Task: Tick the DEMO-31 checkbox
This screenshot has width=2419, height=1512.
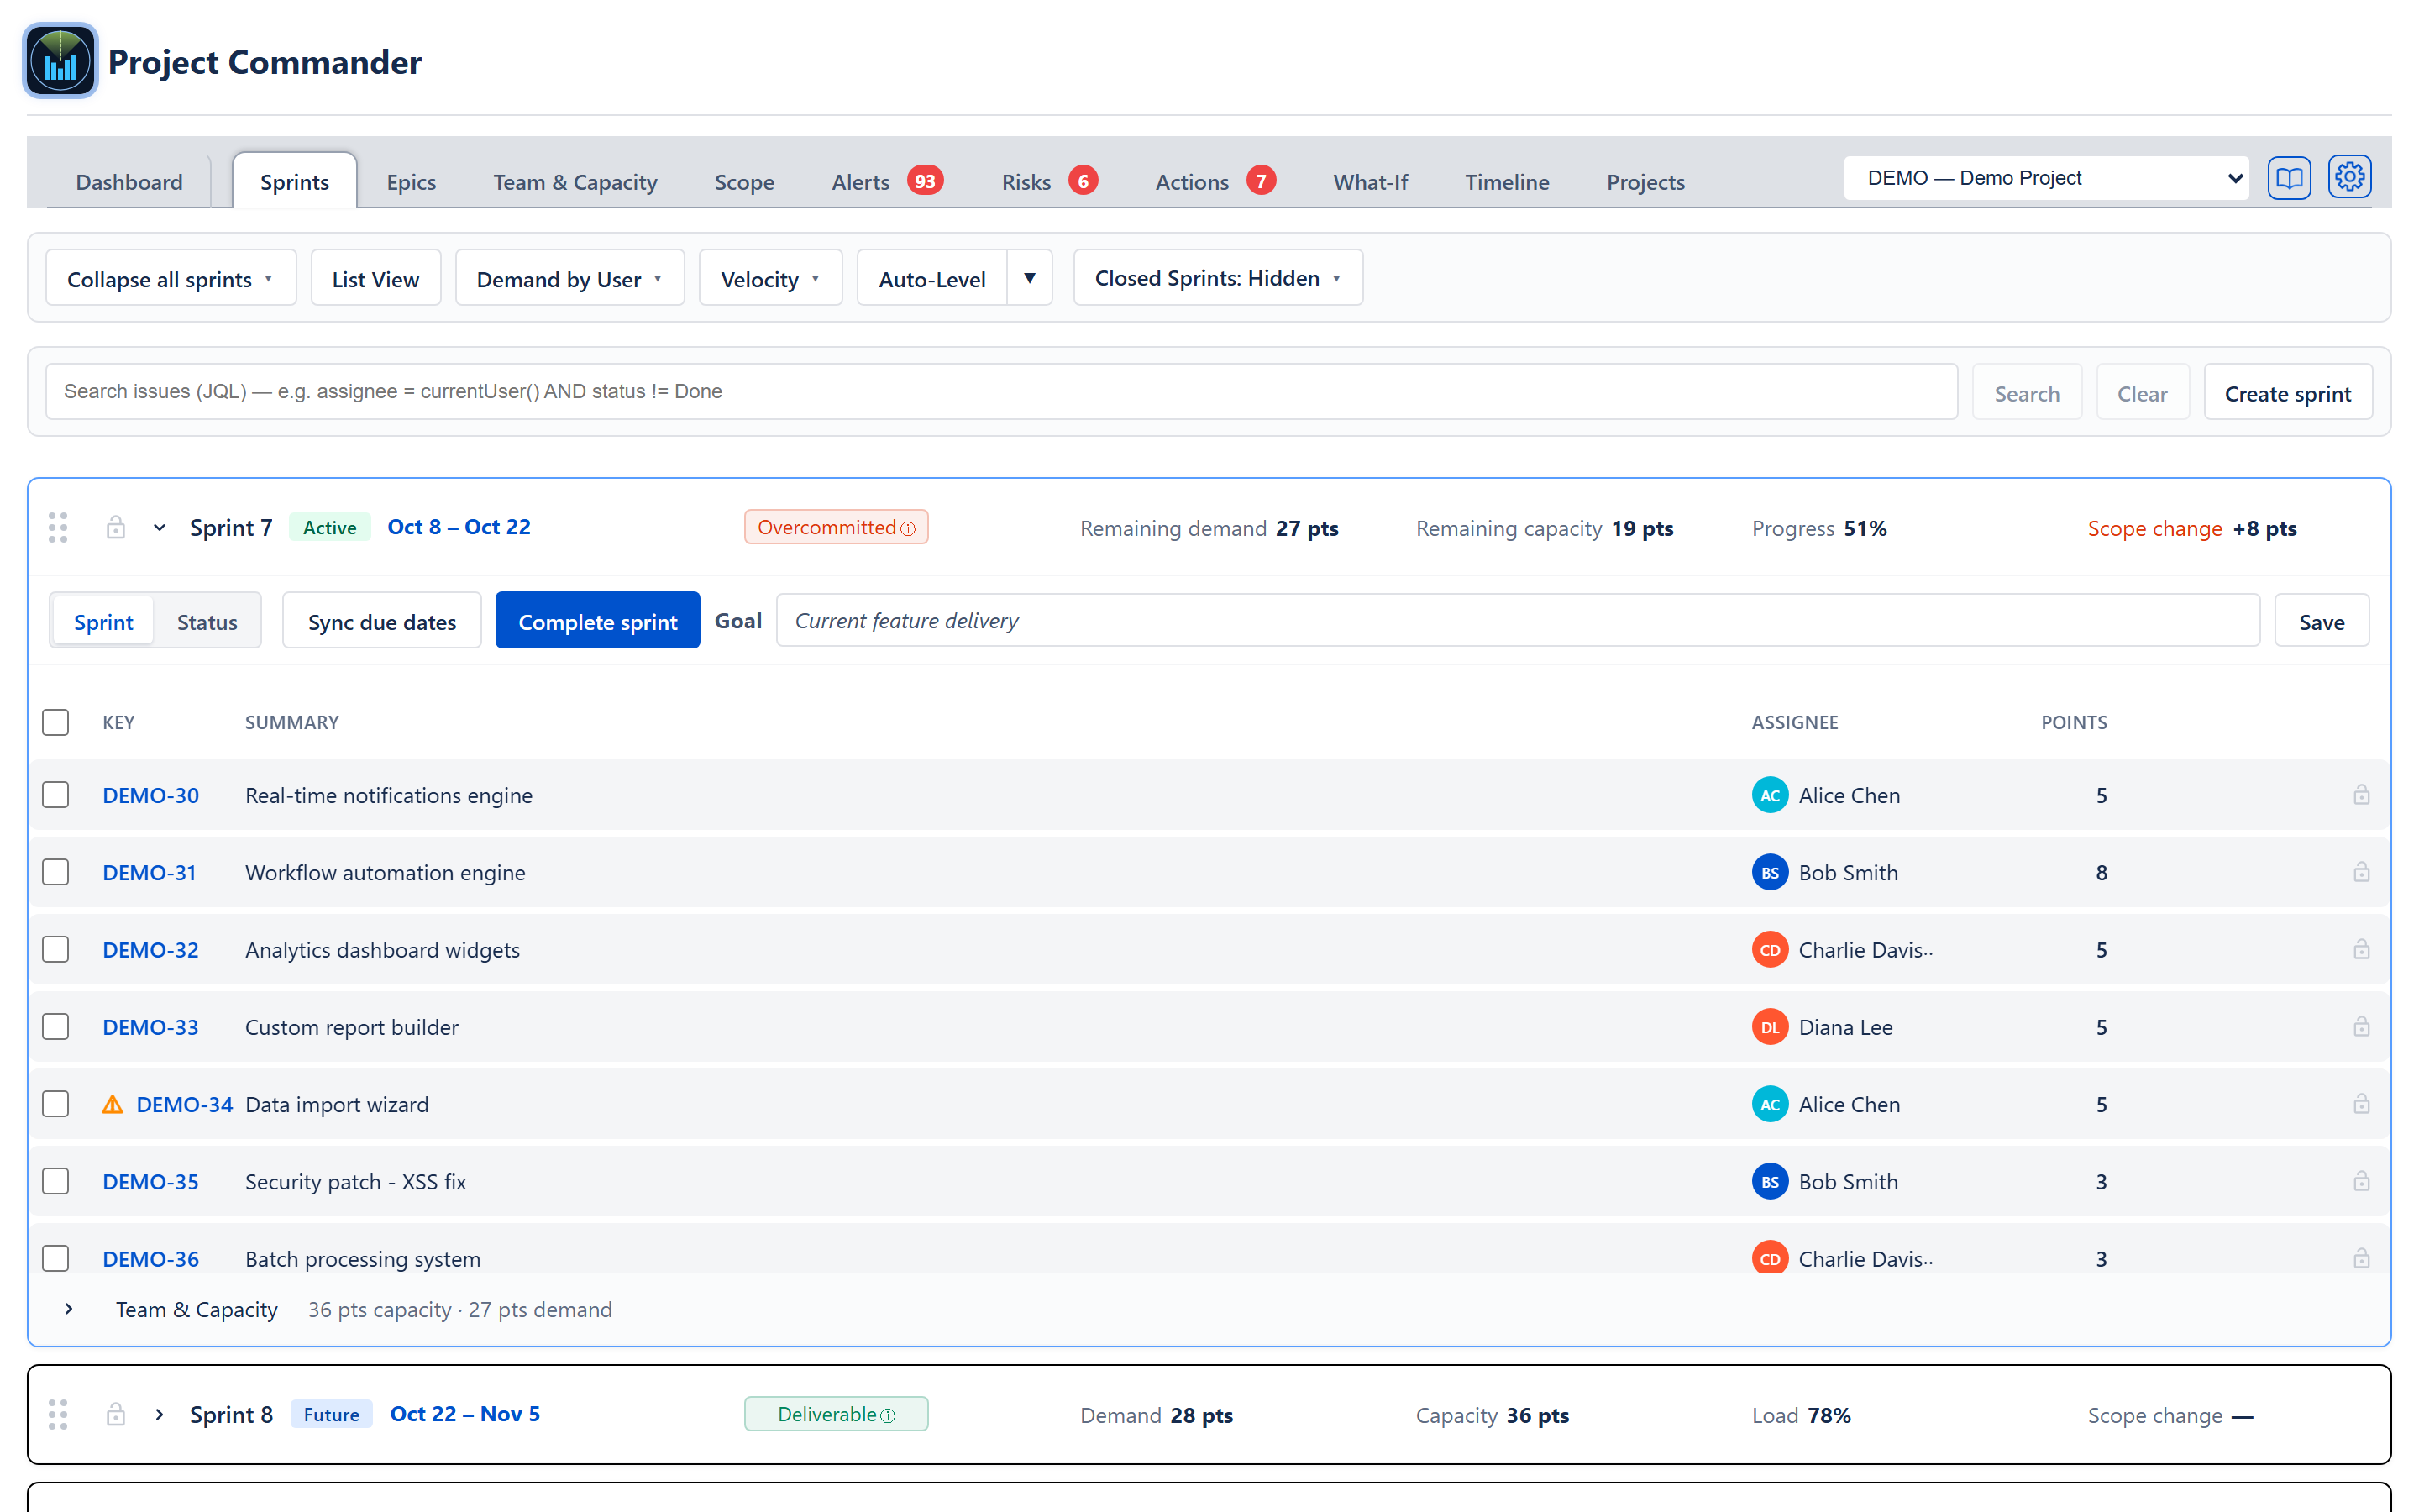Action: (56, 872)
